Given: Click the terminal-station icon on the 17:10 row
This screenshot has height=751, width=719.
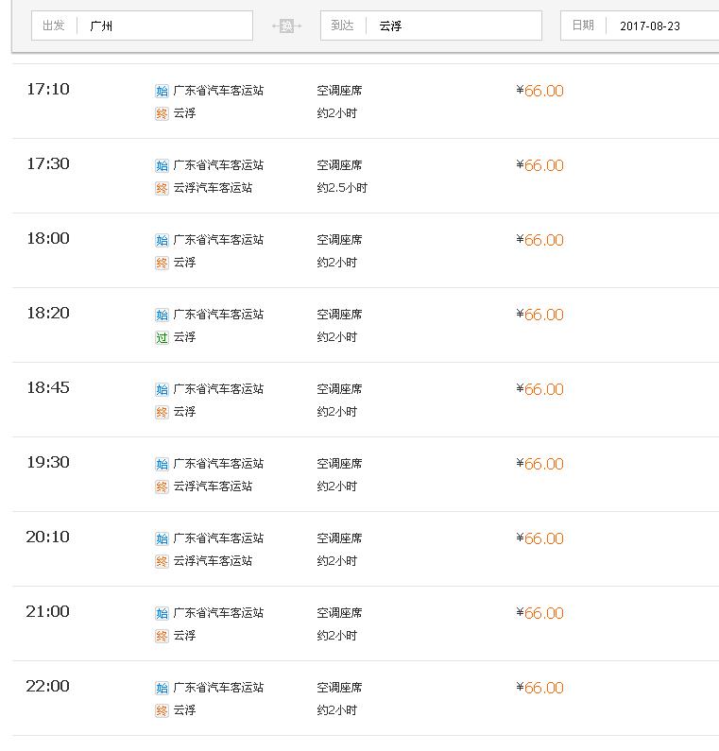Looking at the screenshot, I should click(x=162, y=114).
